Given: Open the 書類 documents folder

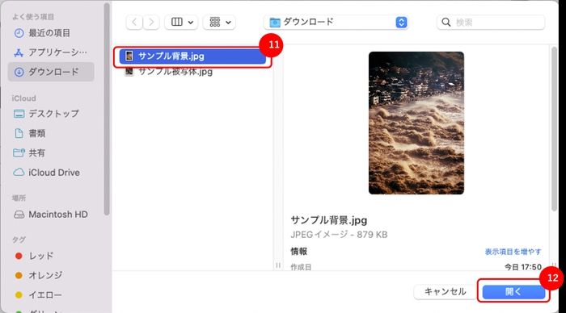Looking at the screenshot, I should [30, 133].
